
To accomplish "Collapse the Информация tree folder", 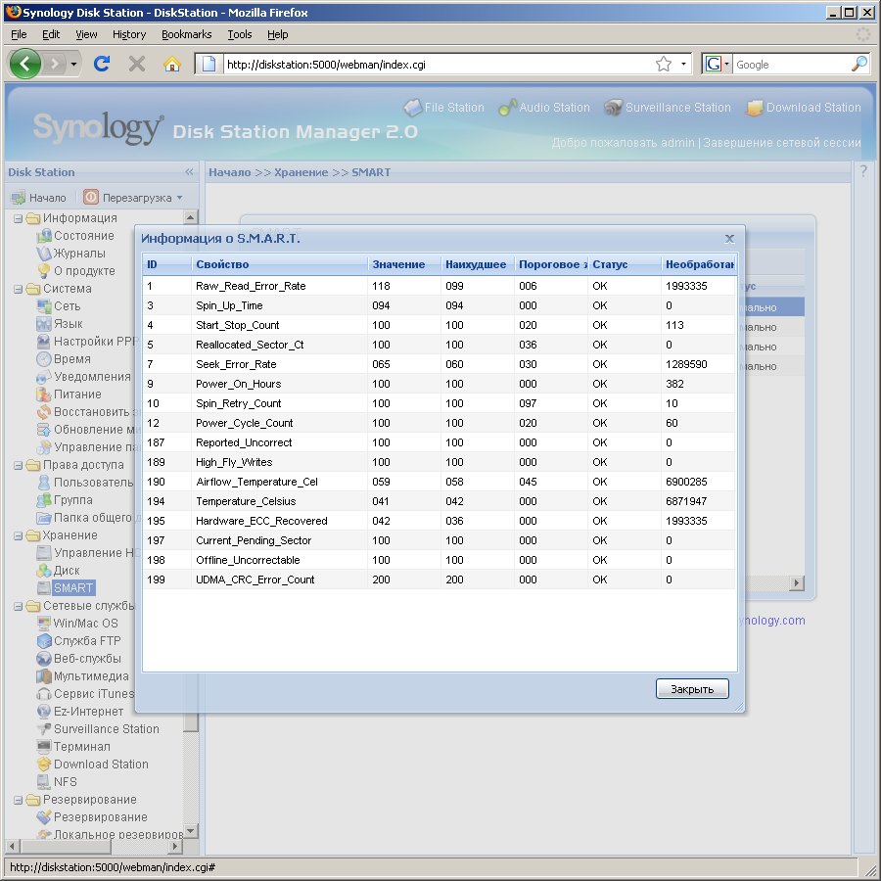I will (x=19, y=218).
